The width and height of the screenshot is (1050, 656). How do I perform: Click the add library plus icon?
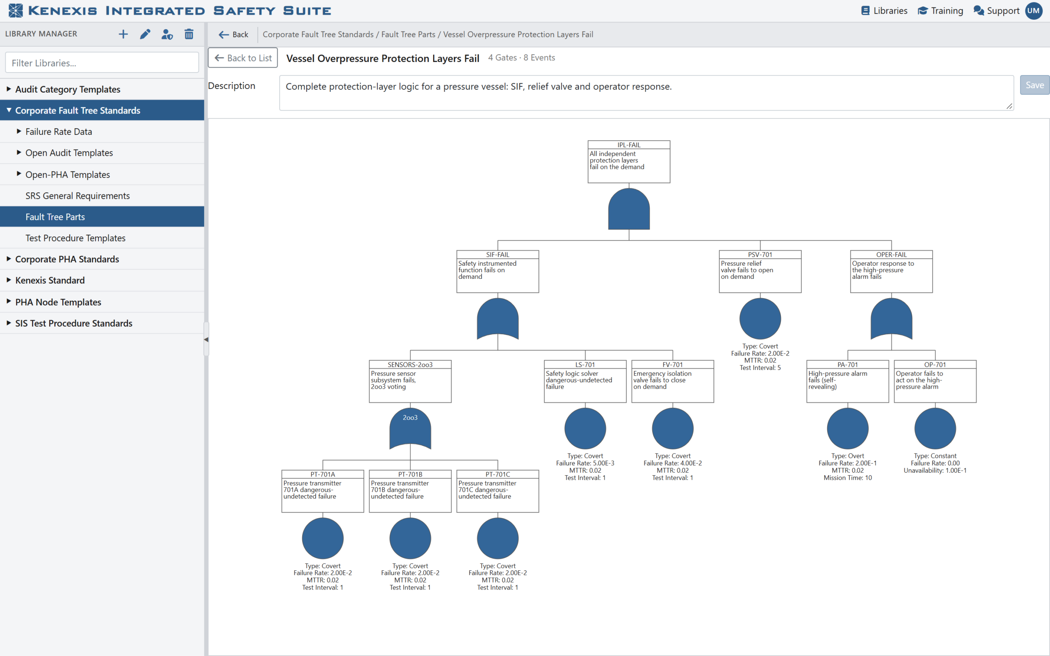(123, 34)
